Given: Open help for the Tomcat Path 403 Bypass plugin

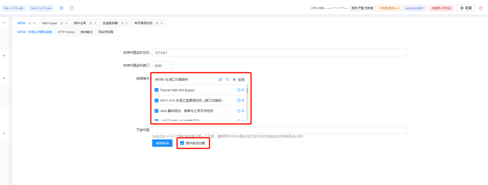Looking at the screenshot, I should click(239, 90).
